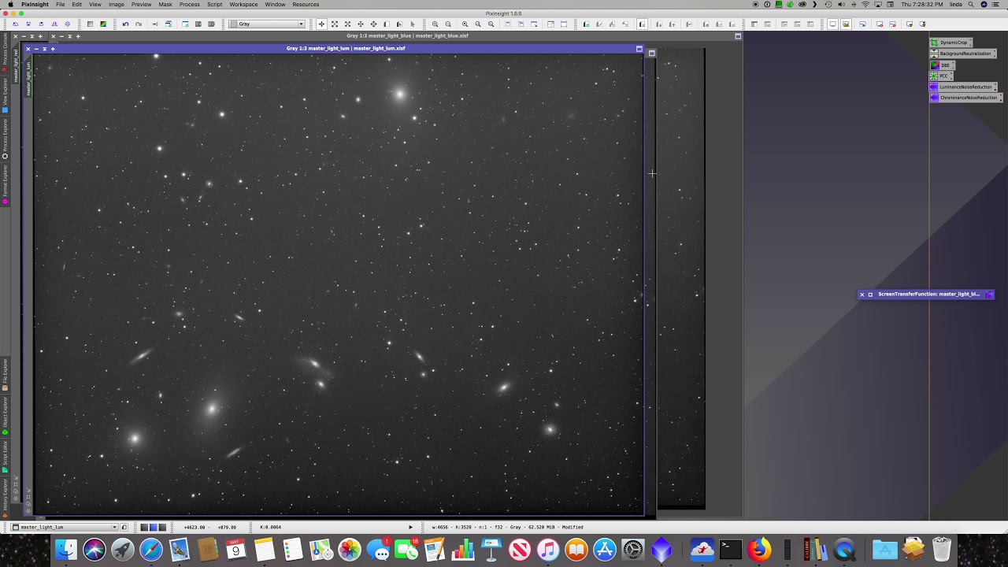The width and height of the screenshot is (1008, 567).
Task: Toggle the screen monitor icon in toolbar
Action: click(832, 24)
